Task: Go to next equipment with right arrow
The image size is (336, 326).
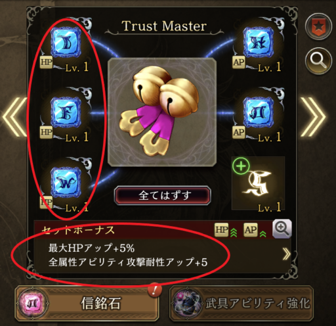Action: (313, 117)
